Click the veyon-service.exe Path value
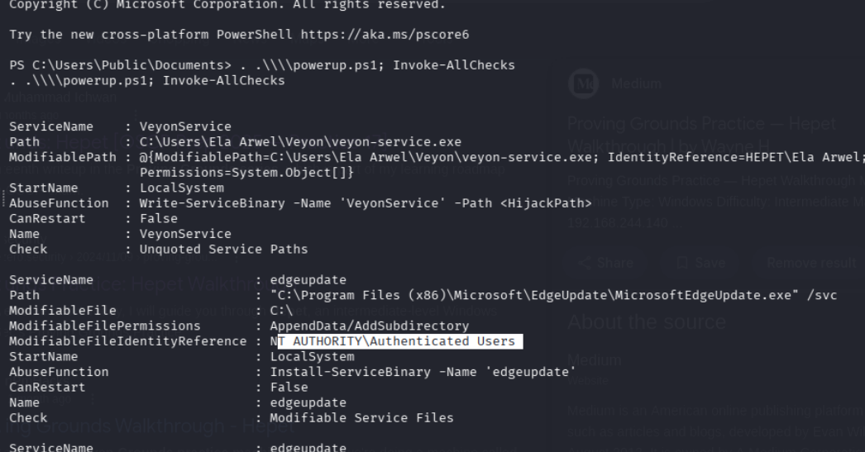The width and height of the screenshot is (865, 452). point(300,141)
